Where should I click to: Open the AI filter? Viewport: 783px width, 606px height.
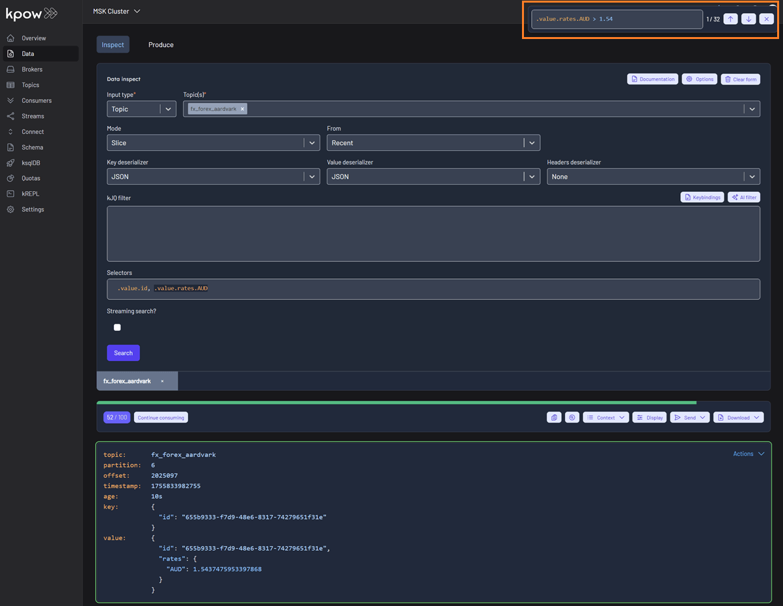coord(744,197)
